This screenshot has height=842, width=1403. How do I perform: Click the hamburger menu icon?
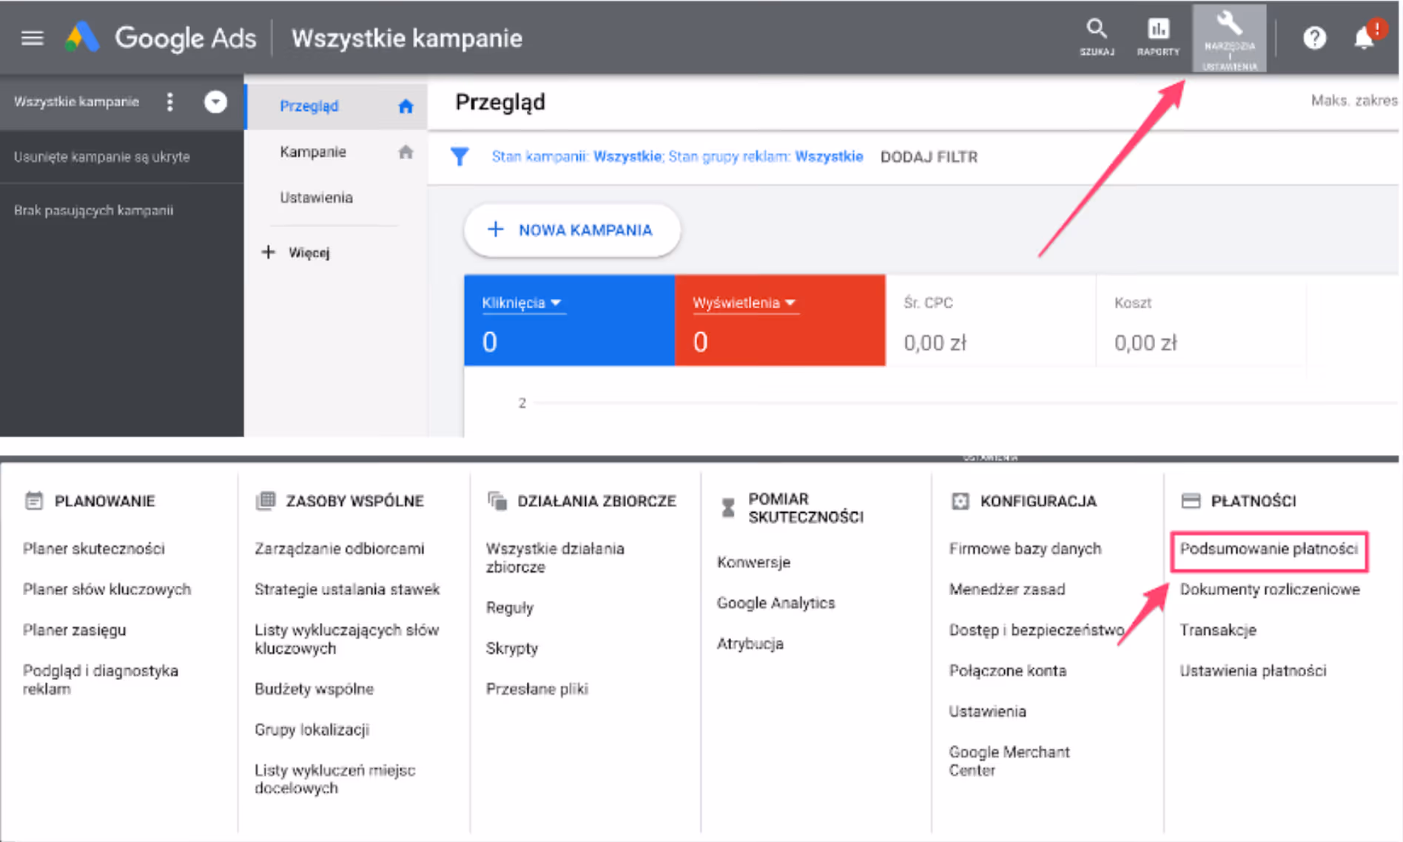click(x=32, y=37)
